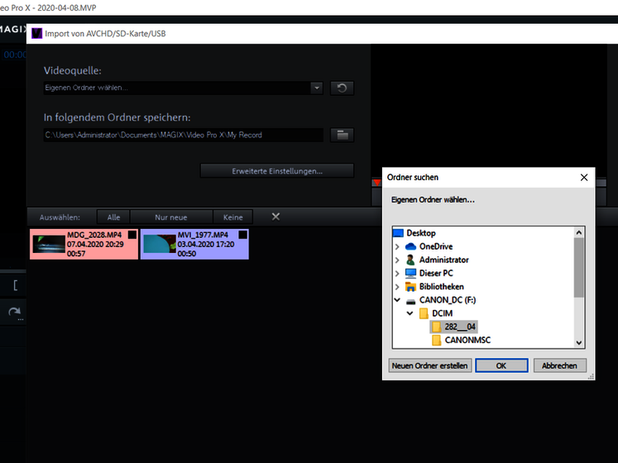This screenshot has width=618, height=463.
Task: Click the redo arrow icon in left panel
Action: tap(15, 313)
